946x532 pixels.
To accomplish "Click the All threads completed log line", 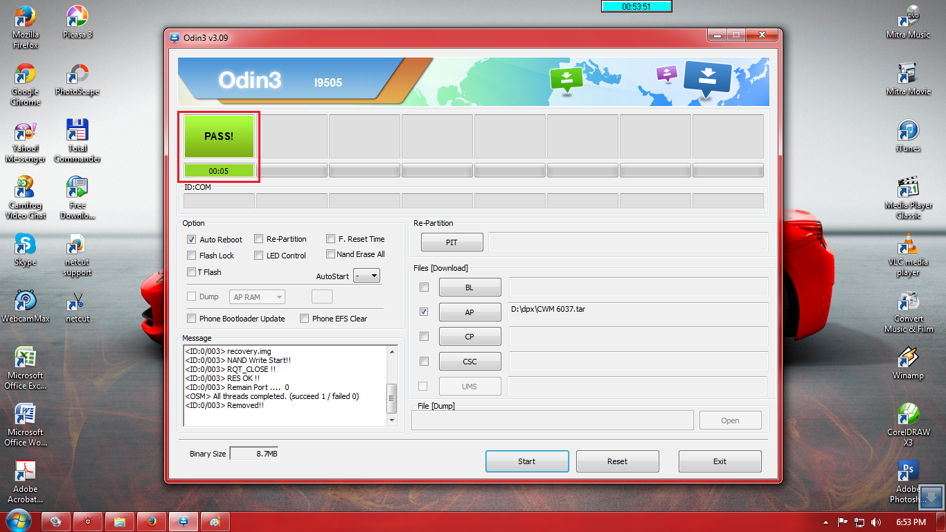I will coord(271,396).
